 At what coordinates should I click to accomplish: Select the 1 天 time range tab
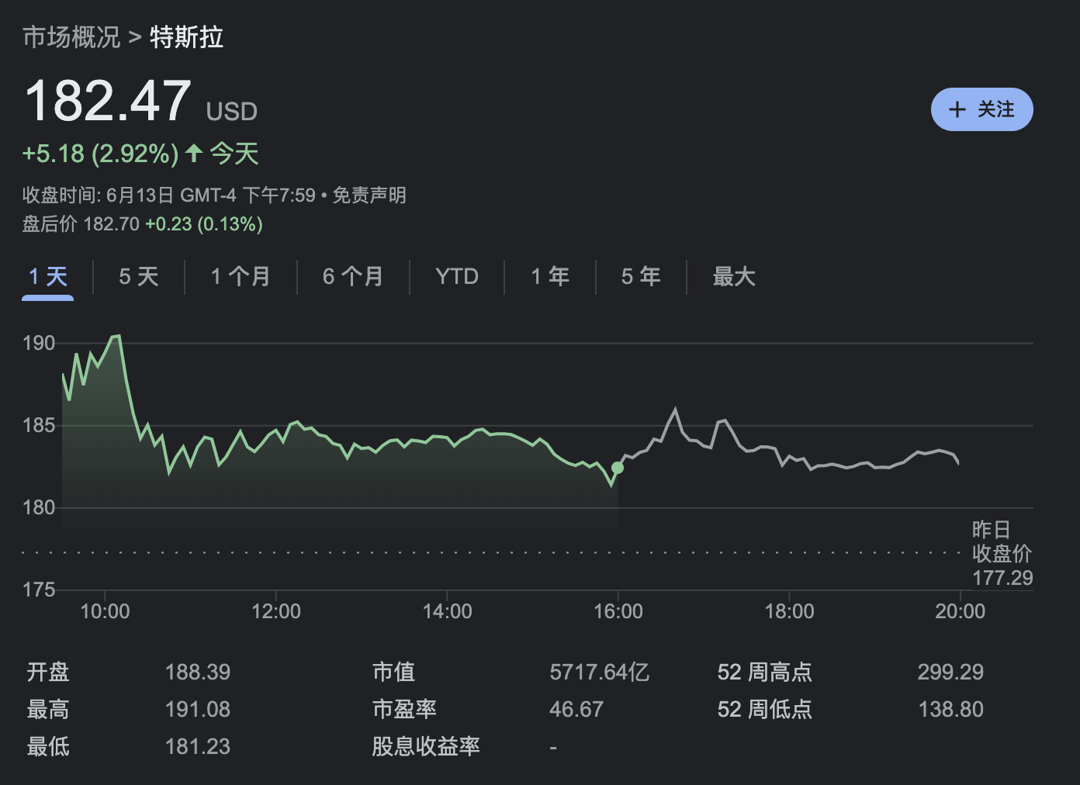coord(48,276)
